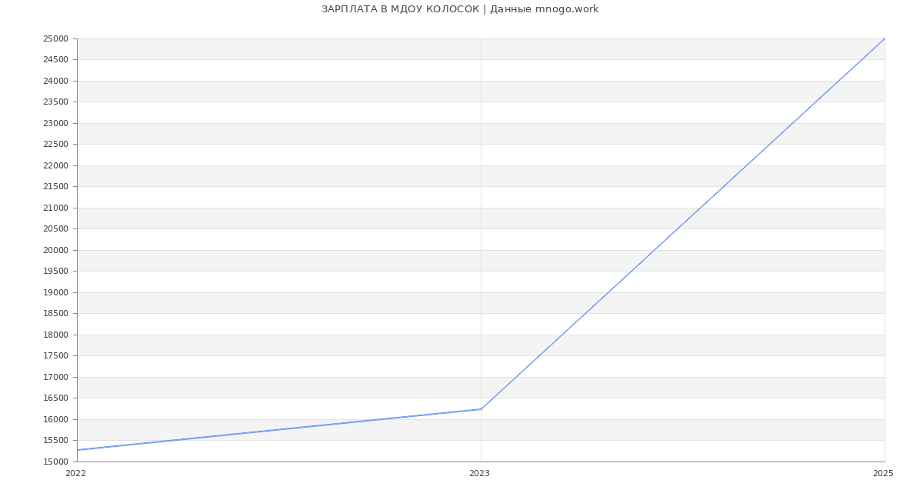Click the line's data point at 2023
The width and height of the screenshot is (923, 500).
pyautogui.click(x=481, y=409)
